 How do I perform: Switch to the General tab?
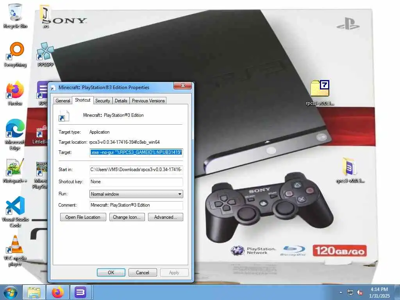click(x=63, y=101)
